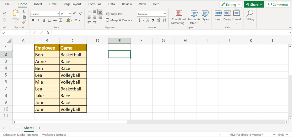
Task: Switch to the Formulas ribbon tab
Action: pyautogui.click(x=95, y=4)
